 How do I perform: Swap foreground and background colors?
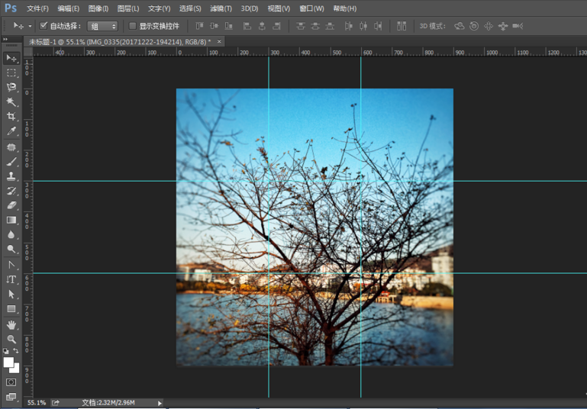point(17,351)
